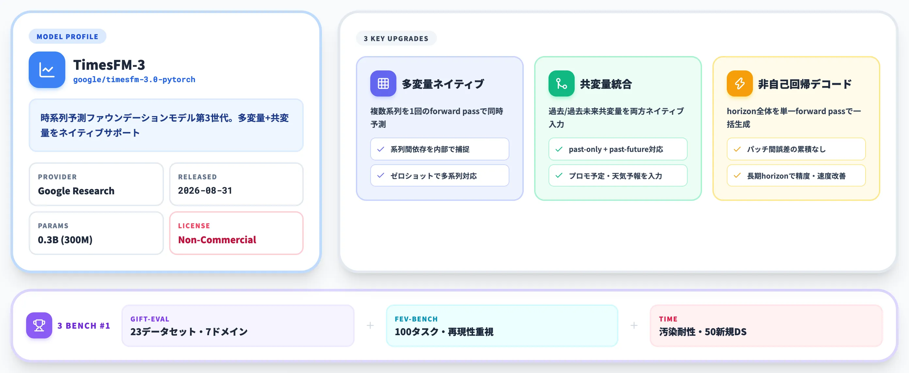Click the LICENSE Non-Commercial tile

click(236, 233)
